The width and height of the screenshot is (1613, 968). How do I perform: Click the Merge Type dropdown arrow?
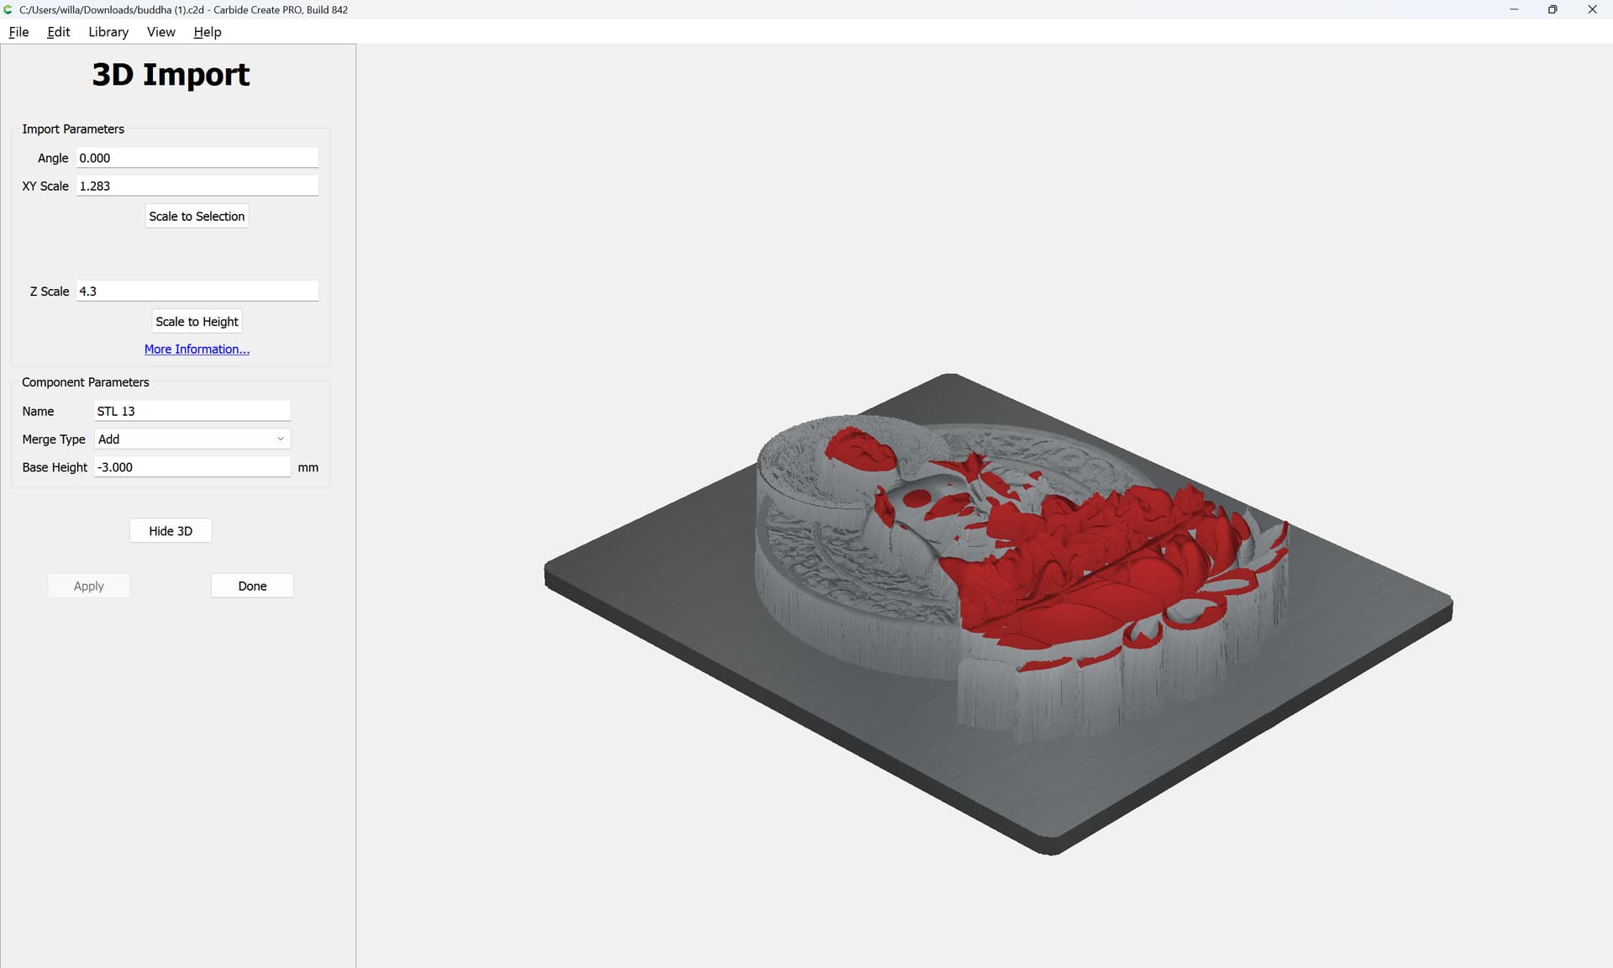coord(281,439)
